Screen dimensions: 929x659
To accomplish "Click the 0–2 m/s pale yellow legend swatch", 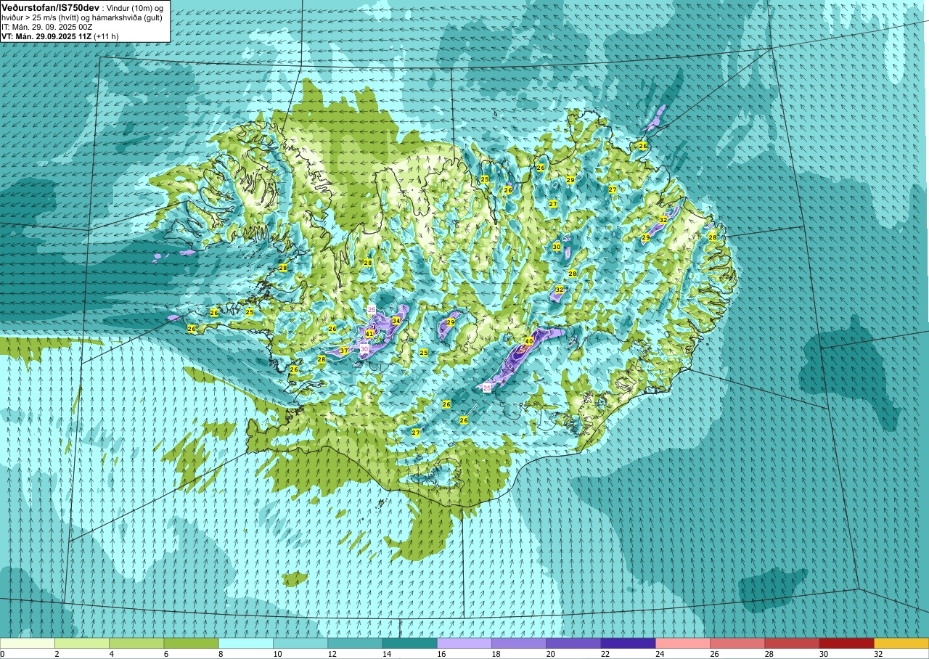I will tap(28, 643).
